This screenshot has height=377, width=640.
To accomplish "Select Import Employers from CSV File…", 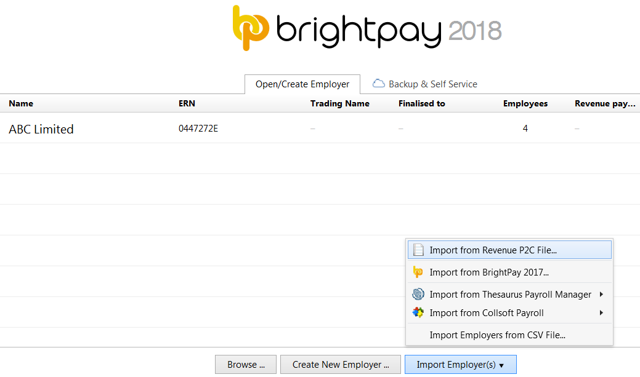I will 509,335.
